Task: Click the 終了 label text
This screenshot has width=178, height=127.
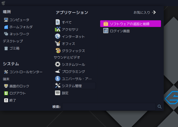Action: click(13, 100)
